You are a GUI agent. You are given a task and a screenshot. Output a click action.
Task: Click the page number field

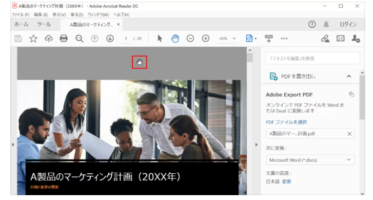[126, 38]
